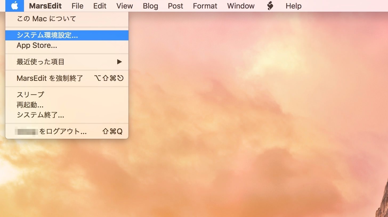Choose システム環境設定... from Apple menu

(67, 35)
